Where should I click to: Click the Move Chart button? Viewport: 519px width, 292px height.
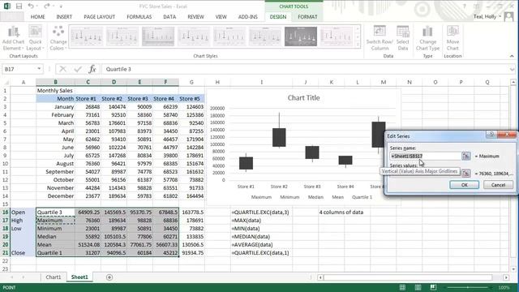(x=453, y=38)
